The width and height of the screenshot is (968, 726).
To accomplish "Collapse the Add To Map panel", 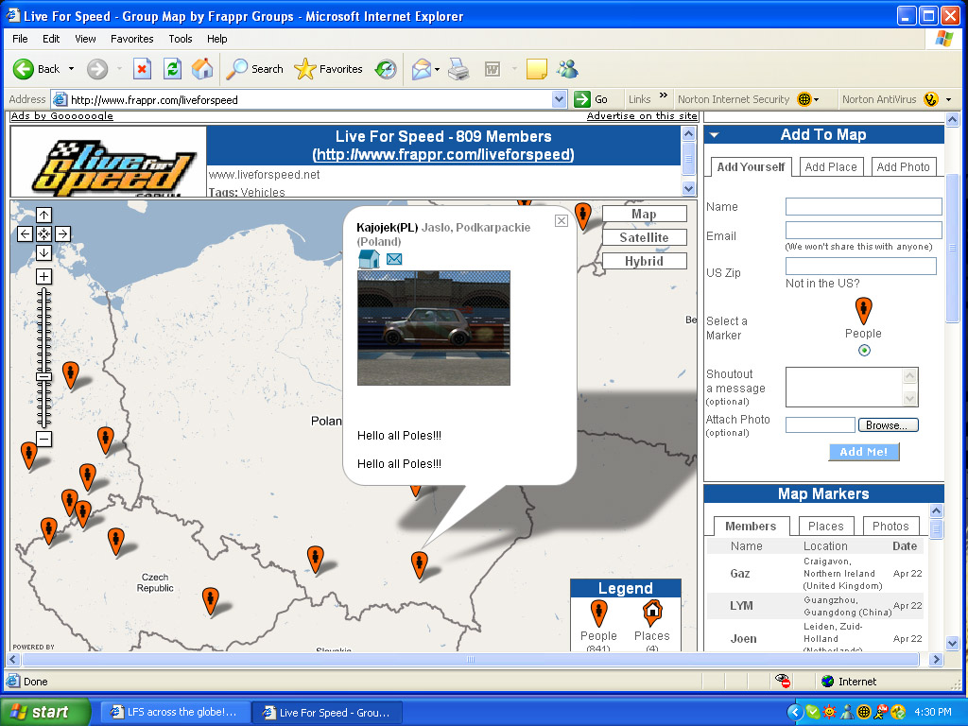I will [x=715, y=134].
